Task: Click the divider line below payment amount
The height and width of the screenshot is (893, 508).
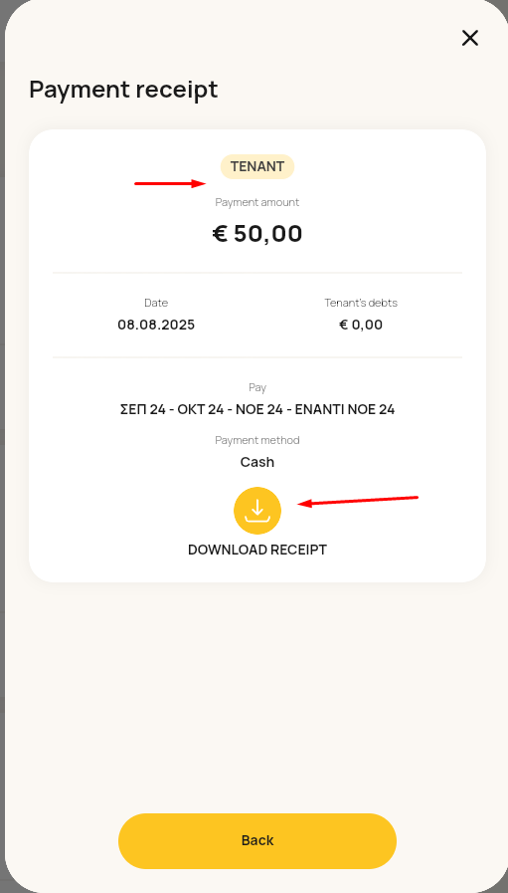Action: pos(257,273)
